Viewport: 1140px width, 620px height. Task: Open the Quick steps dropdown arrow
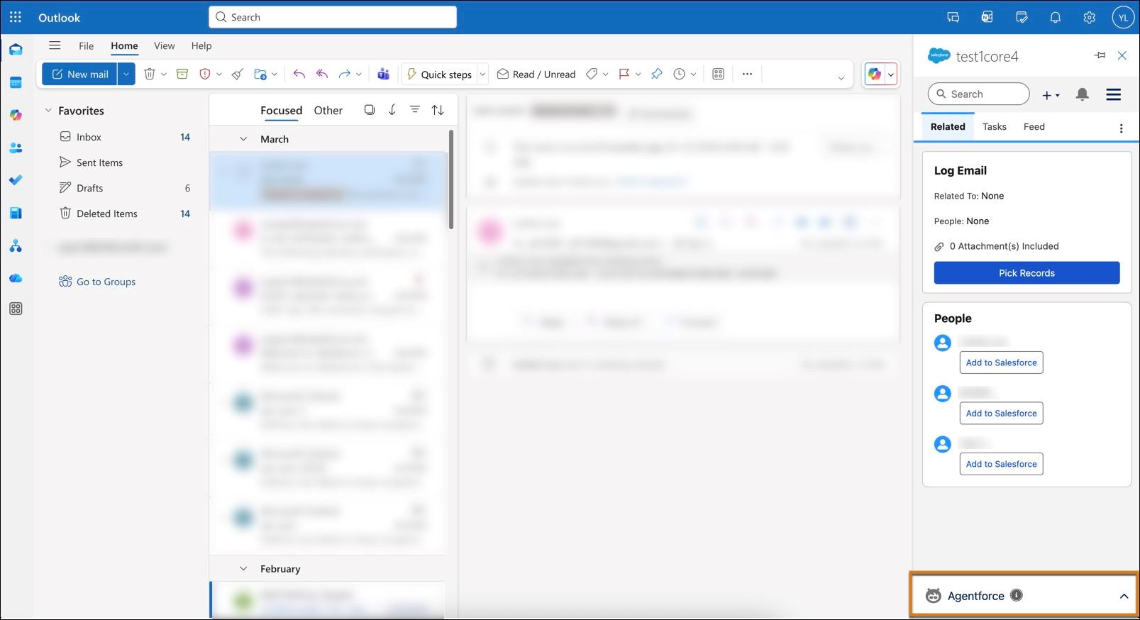[x=483, y=74]
